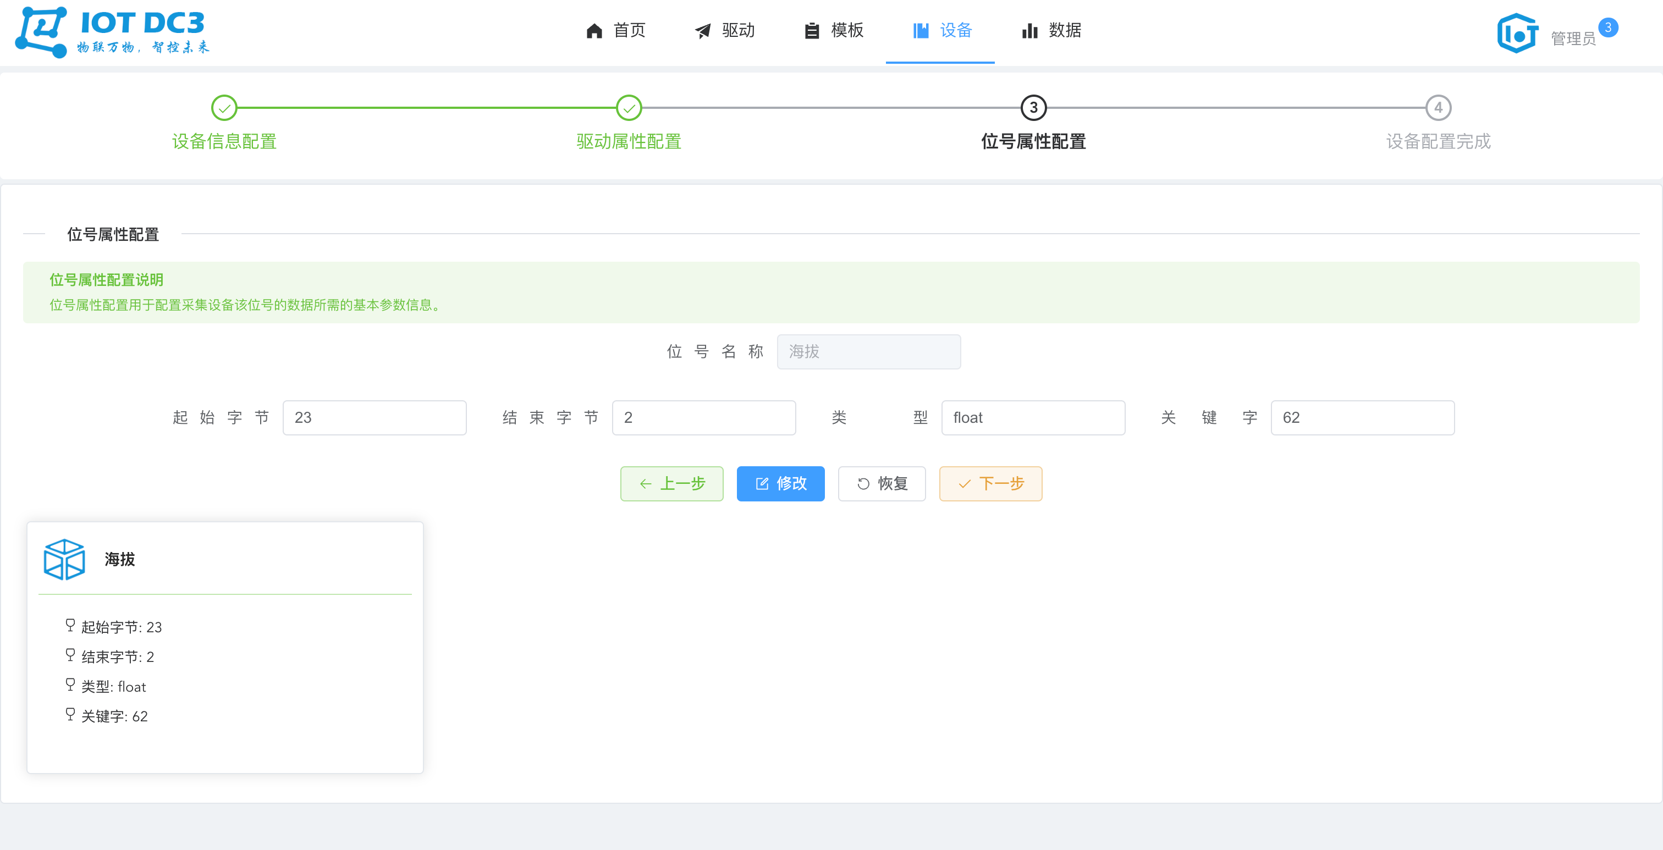The image size is (1663, 850).
Task: Click step 3 circle 位号属性配置
Action: [x=1033, y=108]
